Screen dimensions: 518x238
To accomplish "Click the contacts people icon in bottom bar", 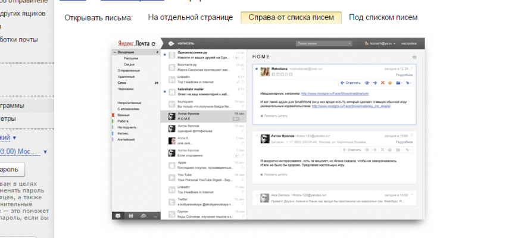I will coord(130,215).
